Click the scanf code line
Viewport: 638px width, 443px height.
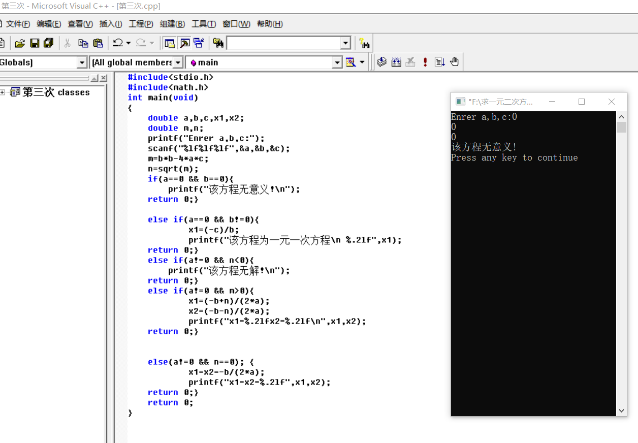[x=219, y=148]
